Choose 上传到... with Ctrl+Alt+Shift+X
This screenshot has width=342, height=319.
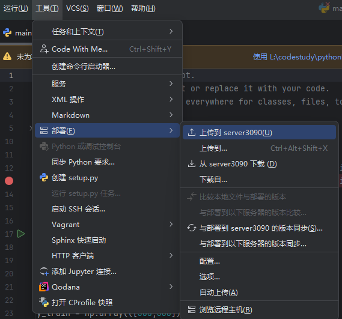pyautogui.click(x=259, y=148)
